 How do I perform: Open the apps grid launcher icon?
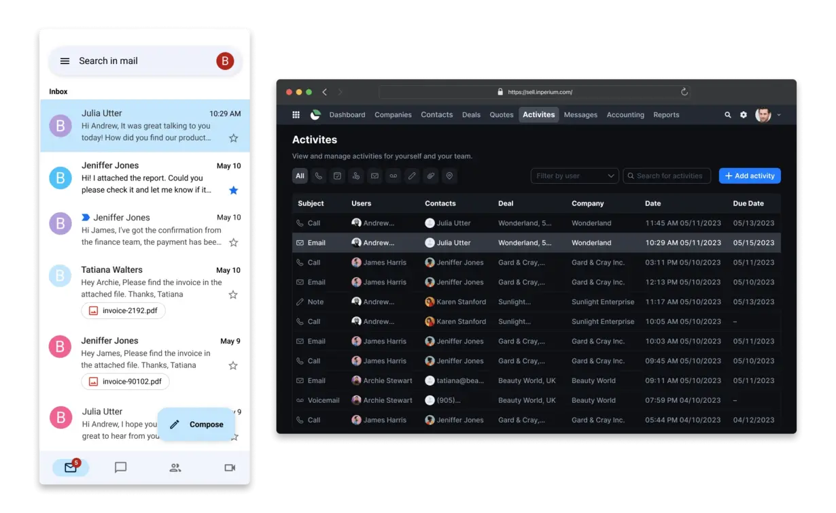pyautogui.click(x=296, y=115)
